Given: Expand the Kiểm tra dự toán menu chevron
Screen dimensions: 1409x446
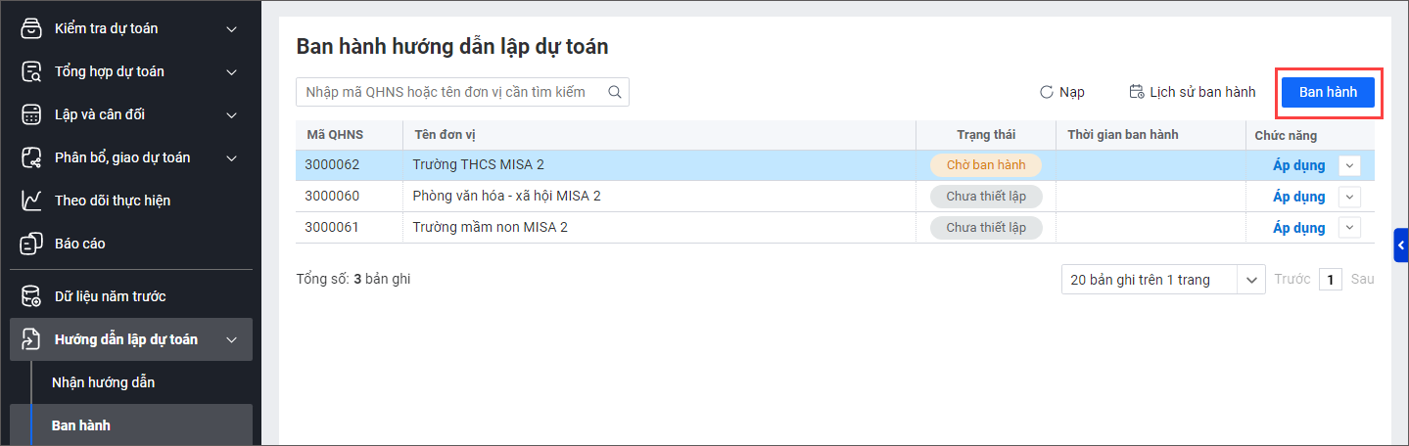Looking at the screenshot, I should [232, 28].
